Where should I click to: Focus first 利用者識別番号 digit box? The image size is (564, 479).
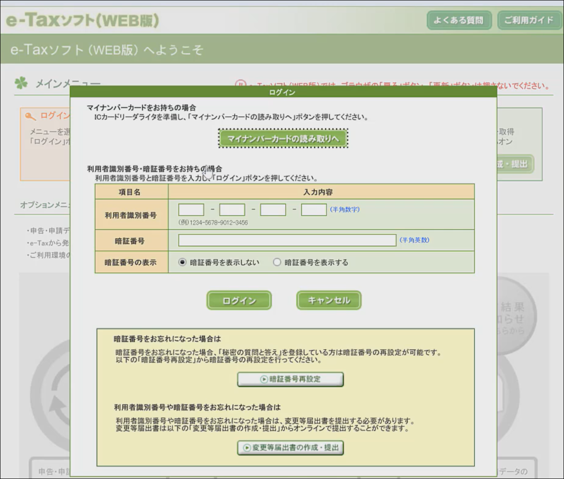[191, 210]
